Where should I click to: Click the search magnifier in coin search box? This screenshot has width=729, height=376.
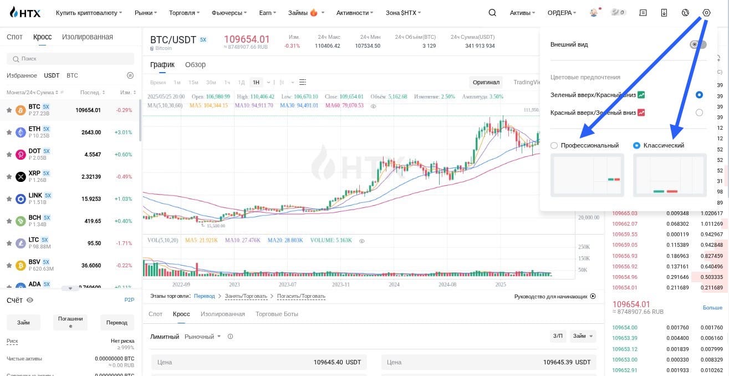tap(16, 59)
